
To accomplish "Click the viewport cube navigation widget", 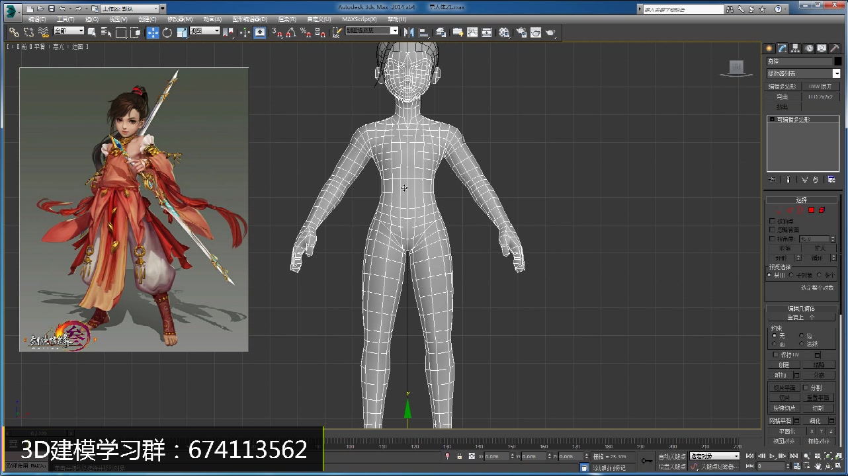I will 736,67.
